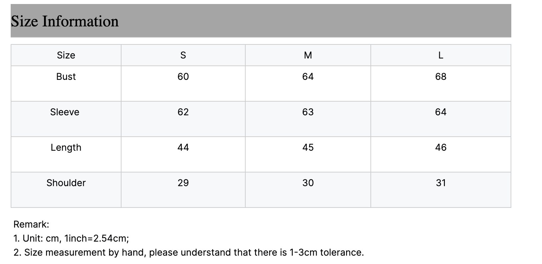Click Shoulder value 30 for size M
542x264 pixels.
[x=308, y=183]
